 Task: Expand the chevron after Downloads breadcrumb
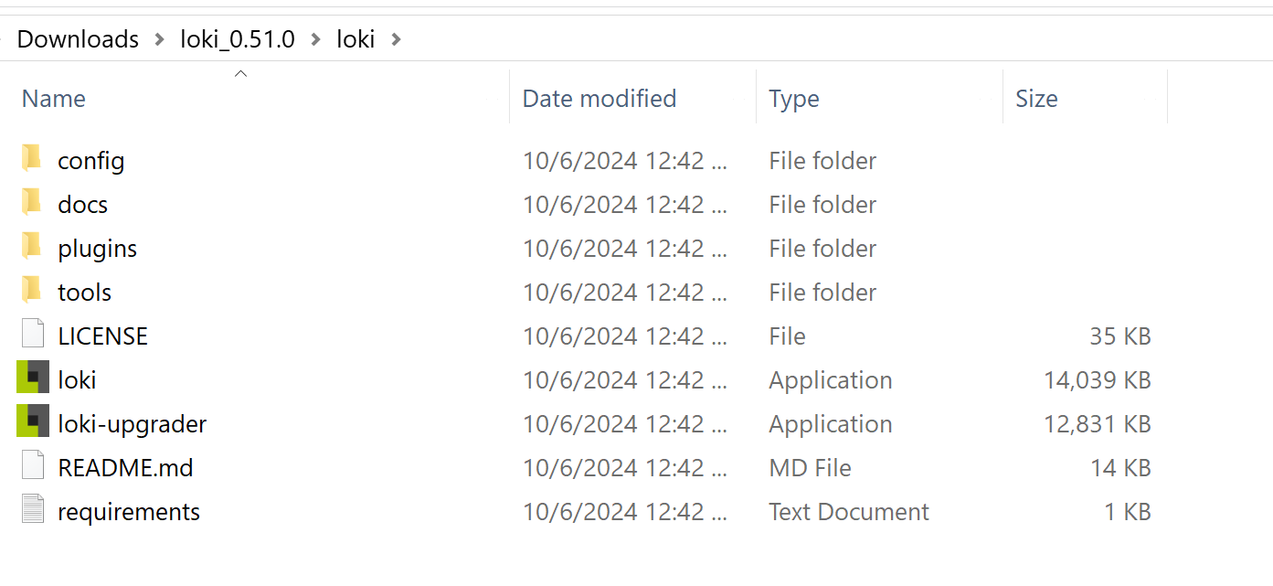160,39
